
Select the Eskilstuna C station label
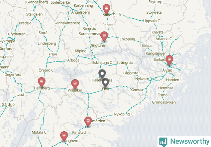(x=102, y=62)
